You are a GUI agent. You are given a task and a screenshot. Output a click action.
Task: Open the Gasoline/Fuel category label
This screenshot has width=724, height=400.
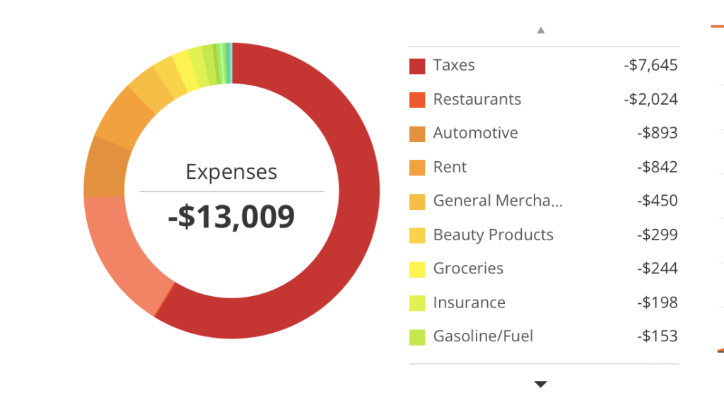[483, 336]
